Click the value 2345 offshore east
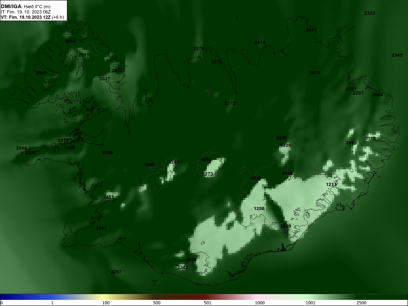The height and width of the screenshot is (306, 408). coord(397,55)
